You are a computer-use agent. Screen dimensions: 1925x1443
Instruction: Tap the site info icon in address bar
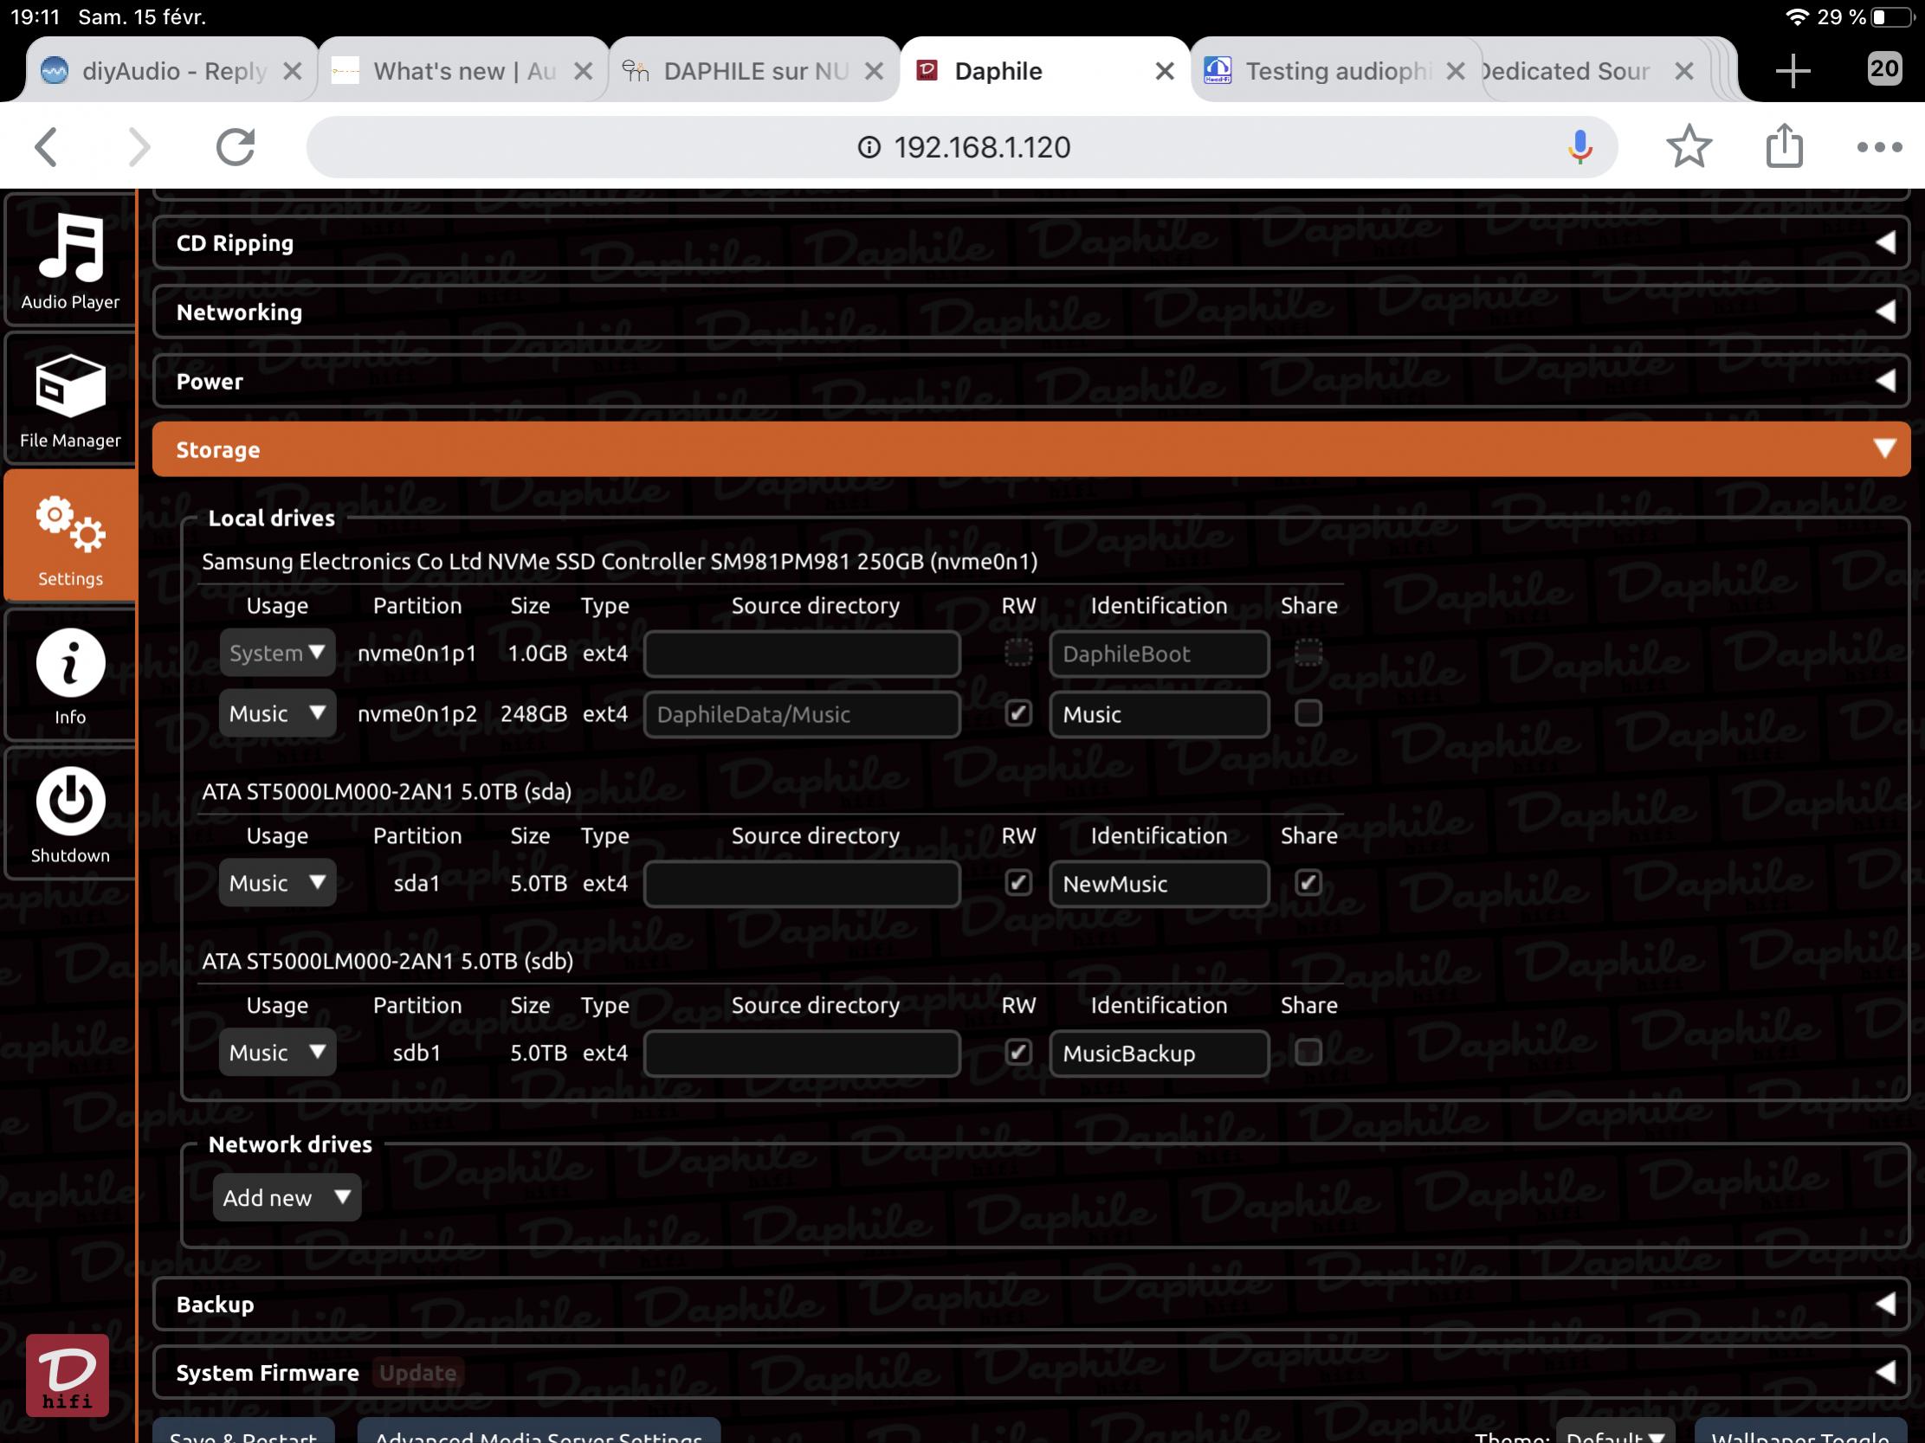869,147
